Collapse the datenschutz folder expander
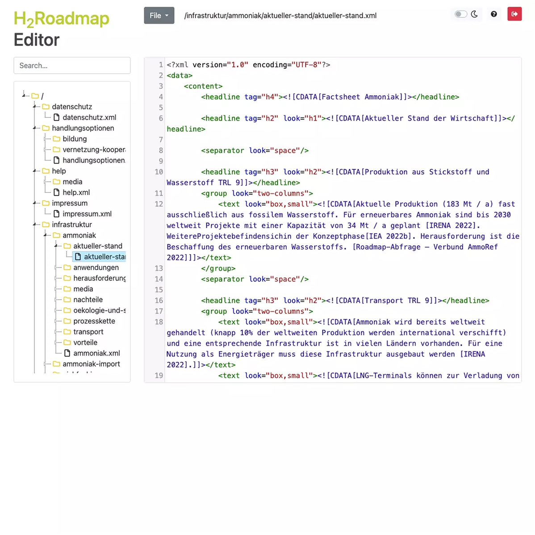Screen dimensions: 535x535 34,106
